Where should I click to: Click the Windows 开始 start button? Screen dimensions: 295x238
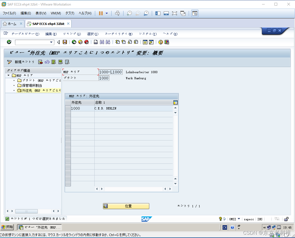(x=7, y=227)
